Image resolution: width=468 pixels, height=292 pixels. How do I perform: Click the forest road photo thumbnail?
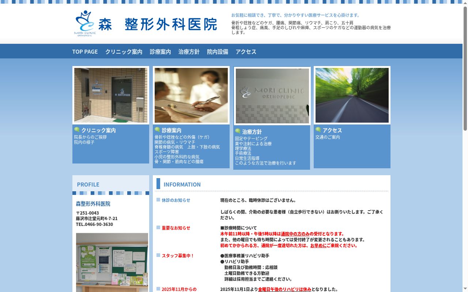(x=352, y=95)
